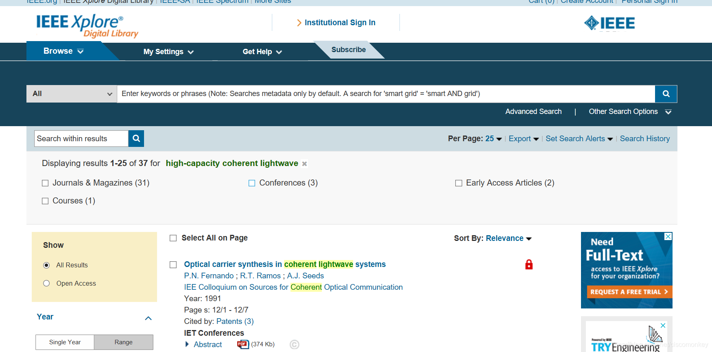Check the Journals & Magazines filter
The image size is (712, 352).
point(45,183)
